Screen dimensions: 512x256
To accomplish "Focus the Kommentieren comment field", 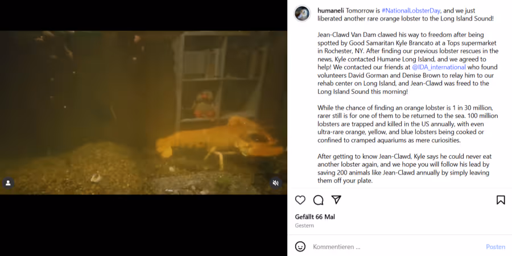I will coord(395,246).
